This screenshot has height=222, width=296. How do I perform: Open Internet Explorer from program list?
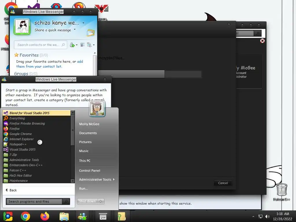37,139
